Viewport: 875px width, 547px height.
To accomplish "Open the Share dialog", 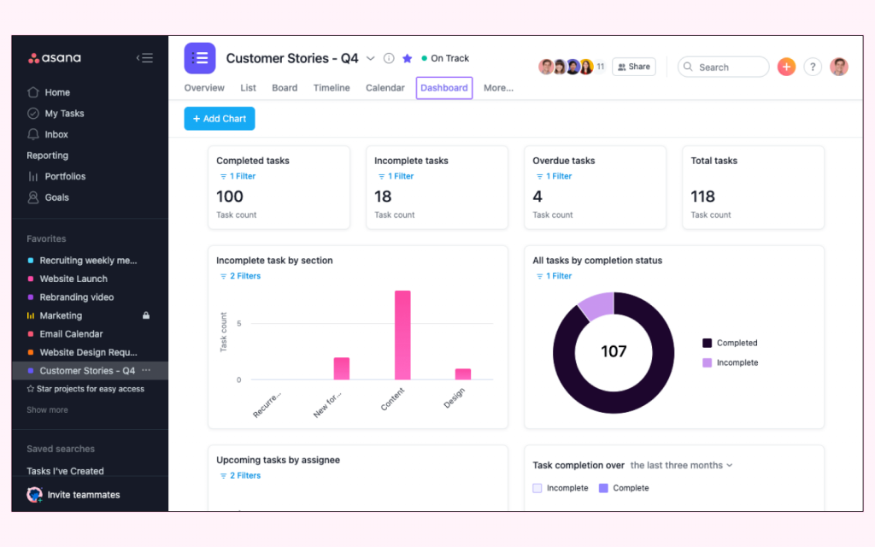I will point(633,67).
